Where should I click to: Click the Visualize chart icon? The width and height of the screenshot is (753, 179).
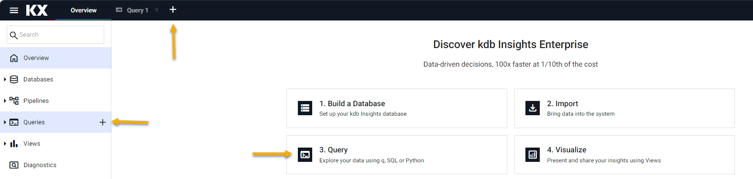tap(533, 155)
